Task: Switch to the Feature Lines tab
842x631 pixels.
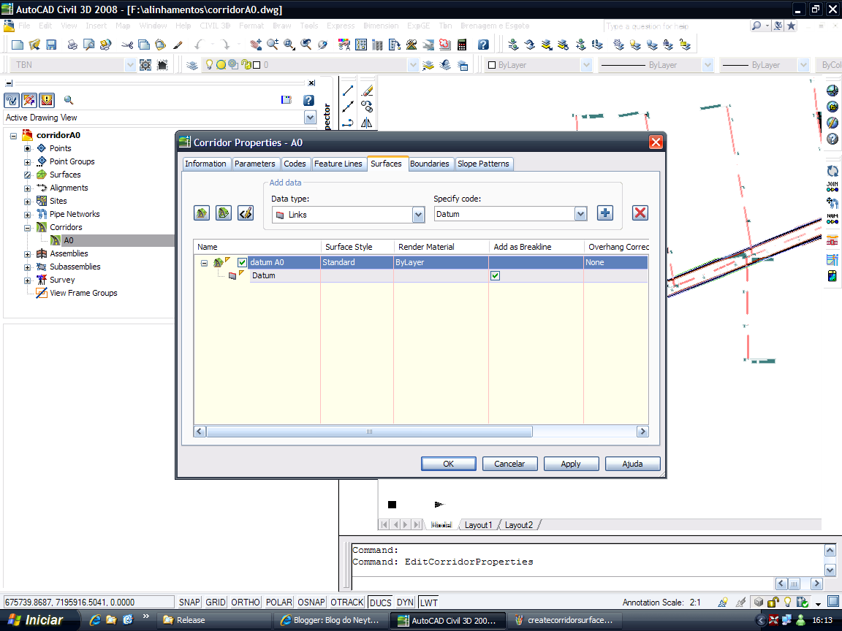Action: pyautogui.click(x=338, y=164)
